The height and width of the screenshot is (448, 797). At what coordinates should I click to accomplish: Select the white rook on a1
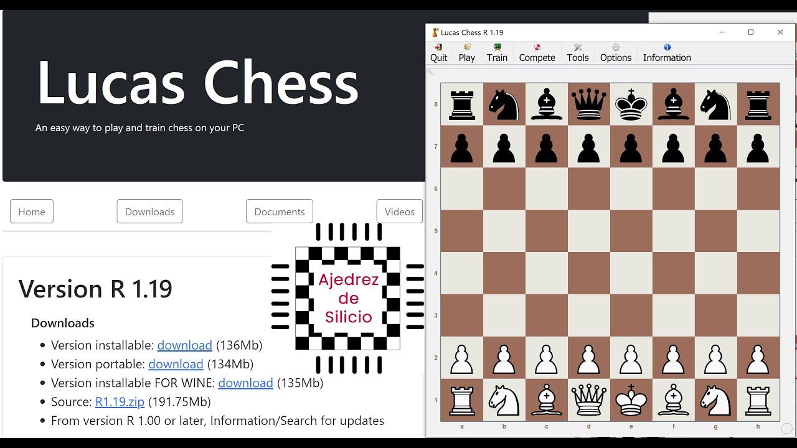click(x=462, y=400)
